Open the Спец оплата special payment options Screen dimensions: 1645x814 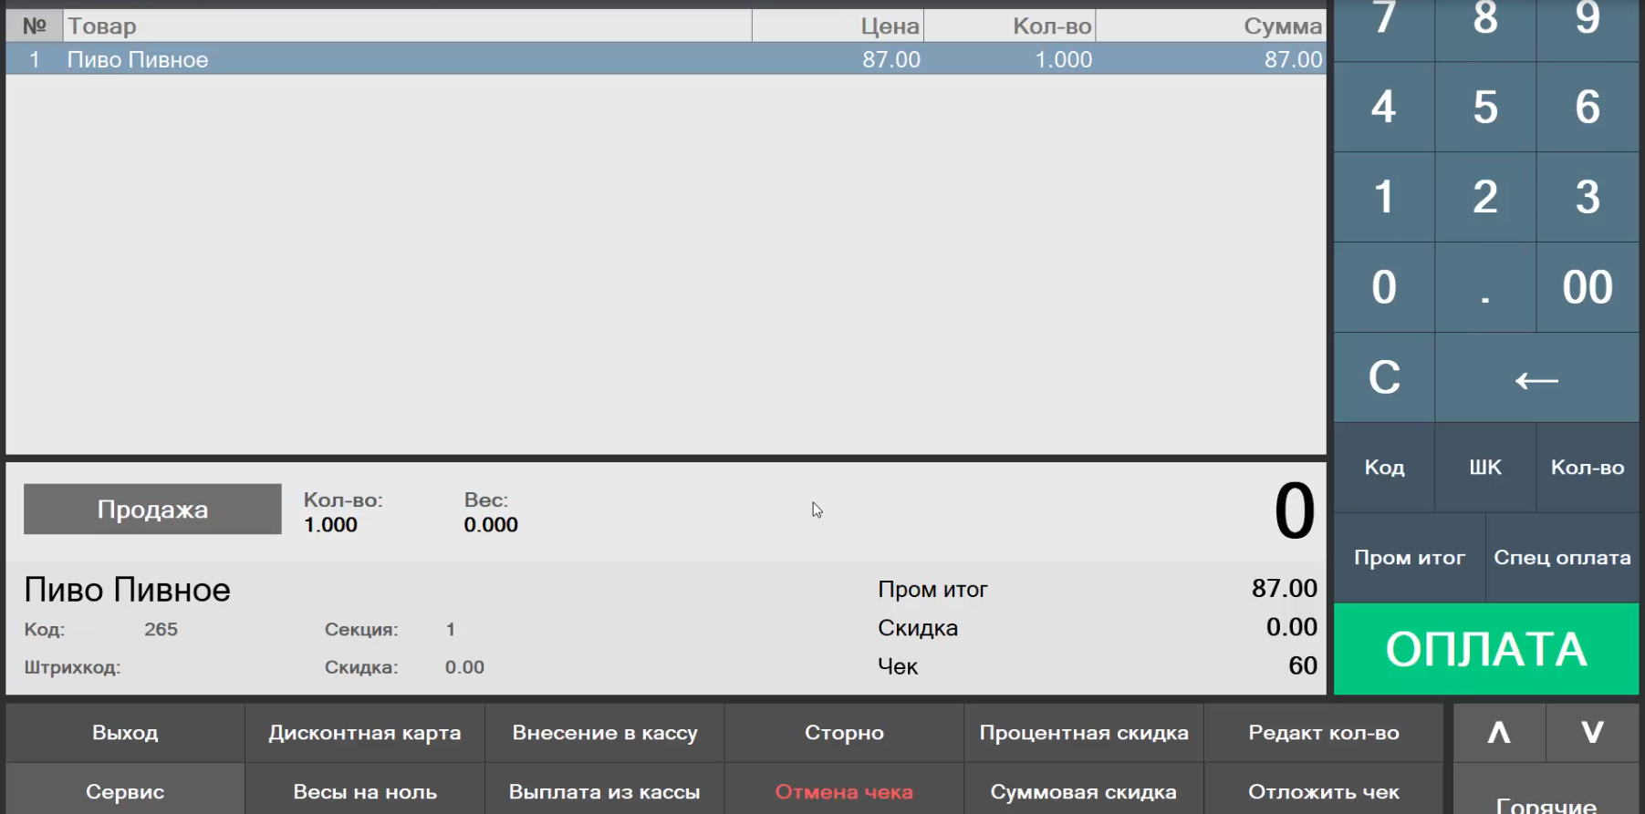coord(1561,558)
